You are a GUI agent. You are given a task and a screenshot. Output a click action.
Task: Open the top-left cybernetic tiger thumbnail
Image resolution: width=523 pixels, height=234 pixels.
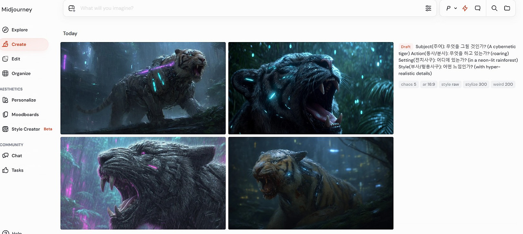coord(143,88)
